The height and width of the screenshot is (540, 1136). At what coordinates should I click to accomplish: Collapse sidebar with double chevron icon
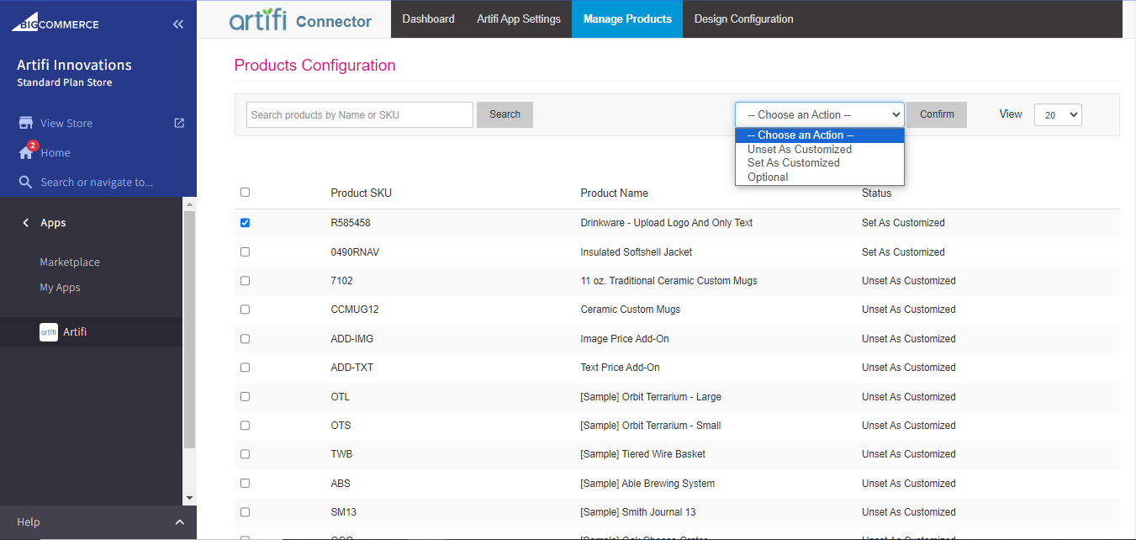pyautogui.click(x=177, y=24)
